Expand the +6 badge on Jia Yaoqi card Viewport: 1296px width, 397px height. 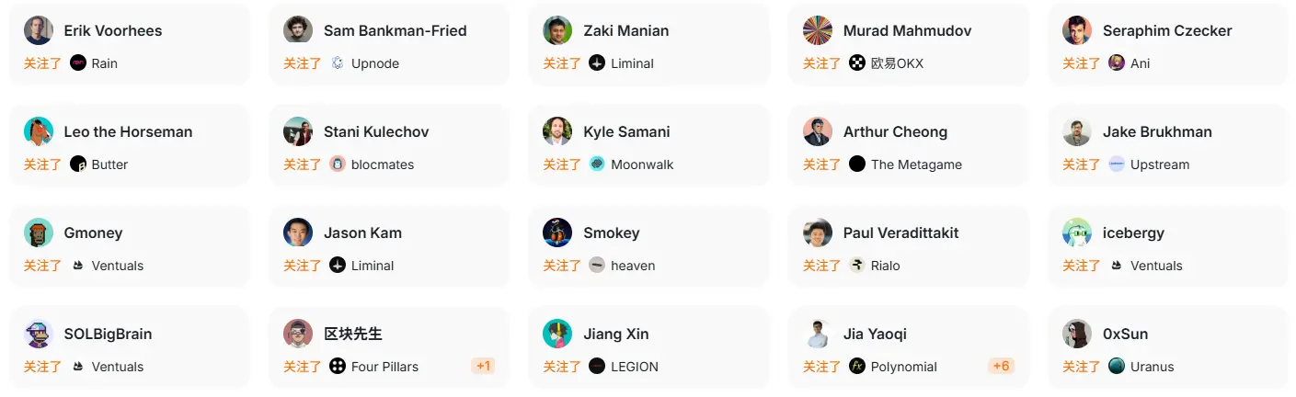[x=1002, y=366]
